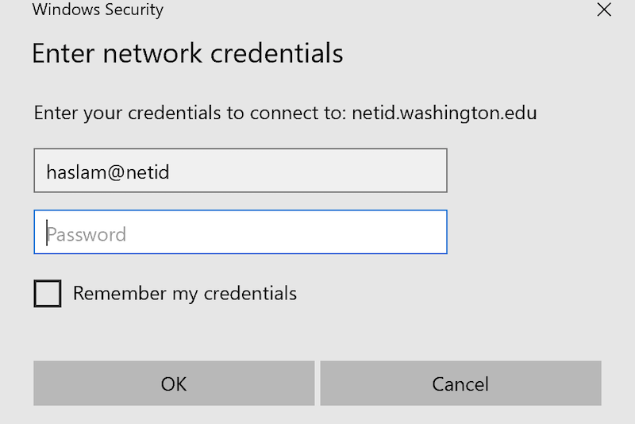This screenshot has width=635, height=424.
Task: Submit the credentials using OK
Action: [x=174, y=383]
